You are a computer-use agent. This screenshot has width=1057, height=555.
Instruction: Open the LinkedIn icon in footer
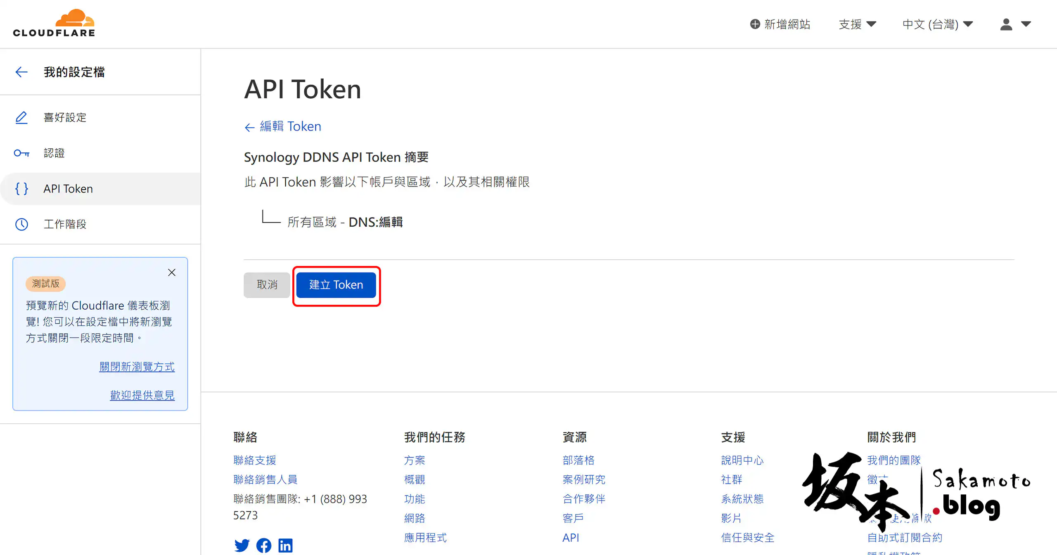285,545
